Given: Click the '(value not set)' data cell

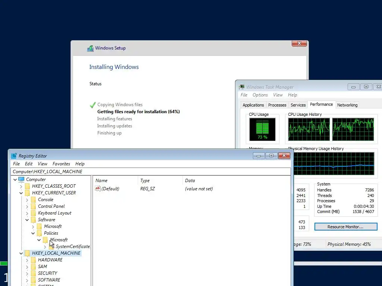Looking at the screenshot, I should coord(199,189).
